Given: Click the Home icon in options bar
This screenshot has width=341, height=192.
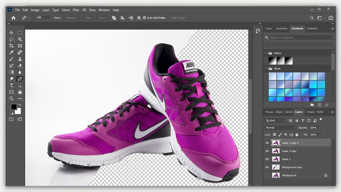Looking at the screenshot, I should click(x=13, y=18).
